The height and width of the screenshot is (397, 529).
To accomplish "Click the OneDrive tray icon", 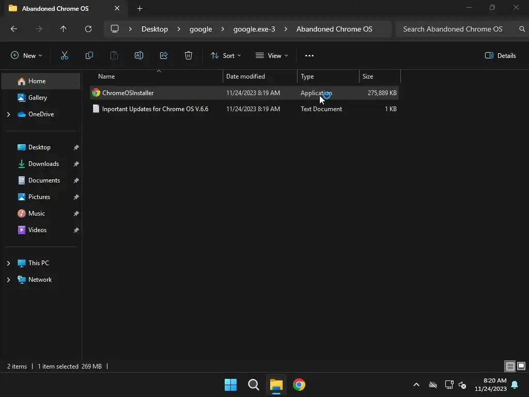I will 433,385.
